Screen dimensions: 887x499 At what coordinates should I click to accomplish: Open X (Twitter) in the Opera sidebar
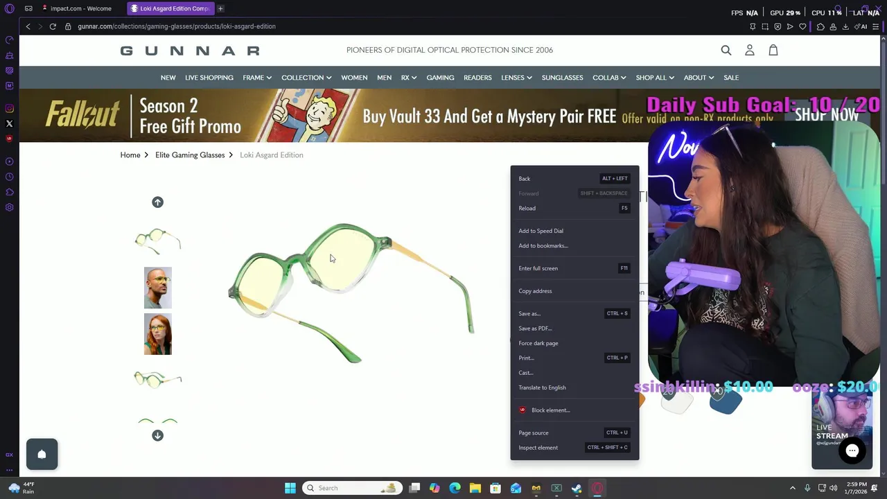coord(9,123)
